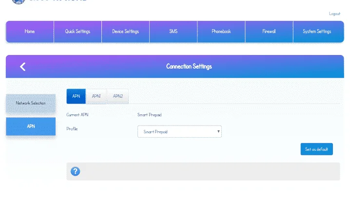This screenshot has height=215, width=350.
Task: Open Quick Settings in the navigation bar
Action: click(78, 32)
